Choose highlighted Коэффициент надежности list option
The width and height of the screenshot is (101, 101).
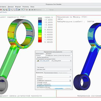[x=54, y=86]
